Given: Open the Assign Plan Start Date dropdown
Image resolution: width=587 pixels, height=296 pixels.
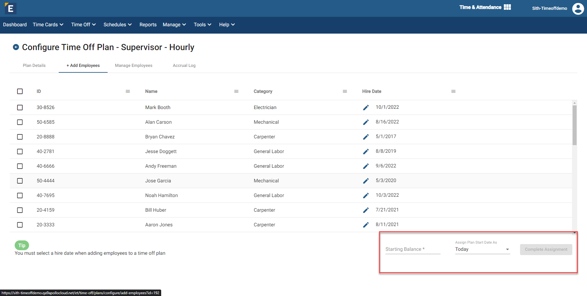Looking at the screenshot, I should pos(482,249).
